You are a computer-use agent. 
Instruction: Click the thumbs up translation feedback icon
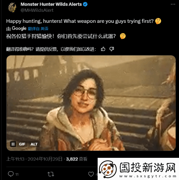click(x=103, y=49)
